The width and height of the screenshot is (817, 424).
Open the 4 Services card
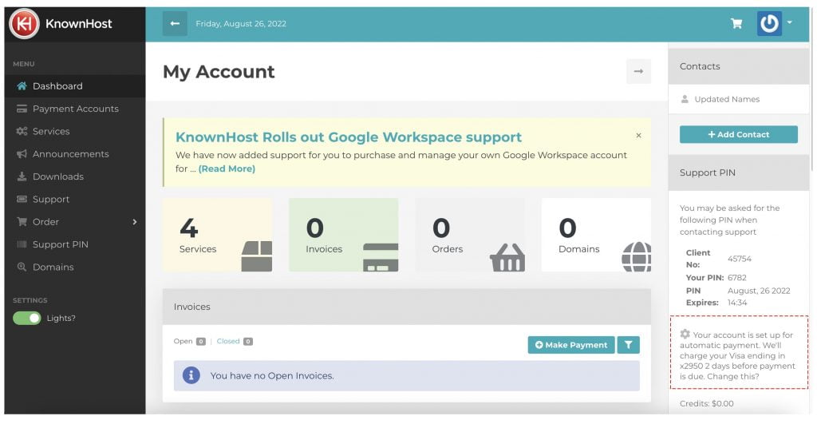217,235
